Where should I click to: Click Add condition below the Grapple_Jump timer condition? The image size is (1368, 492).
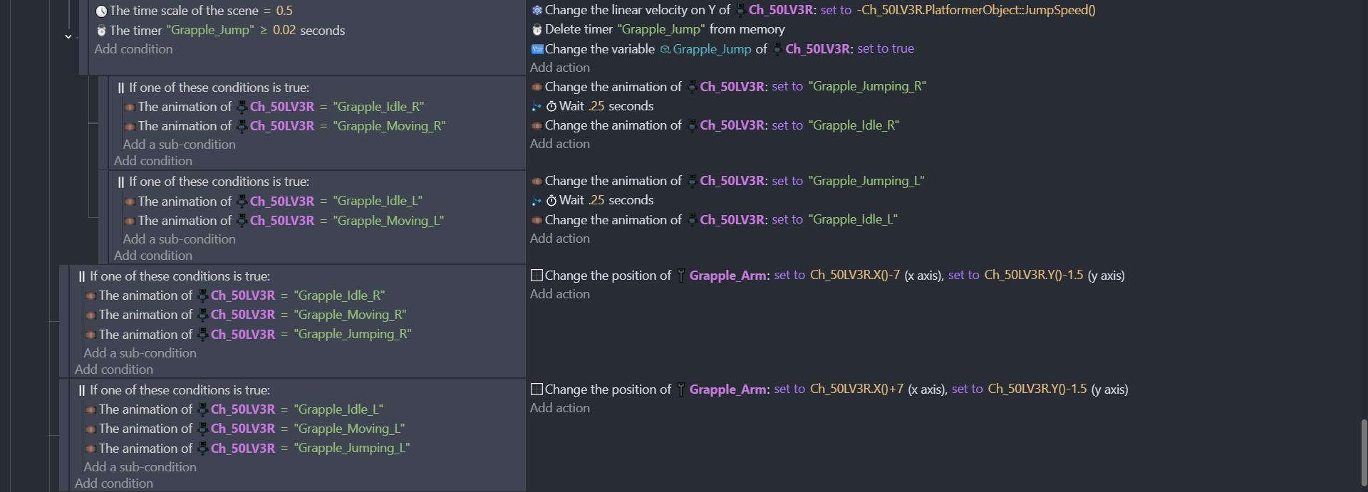click(133, 49)
